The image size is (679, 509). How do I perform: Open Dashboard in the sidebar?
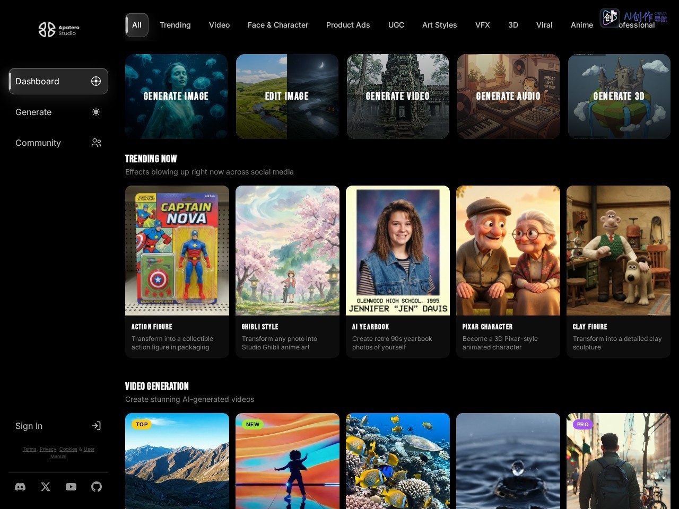(58, 81)
